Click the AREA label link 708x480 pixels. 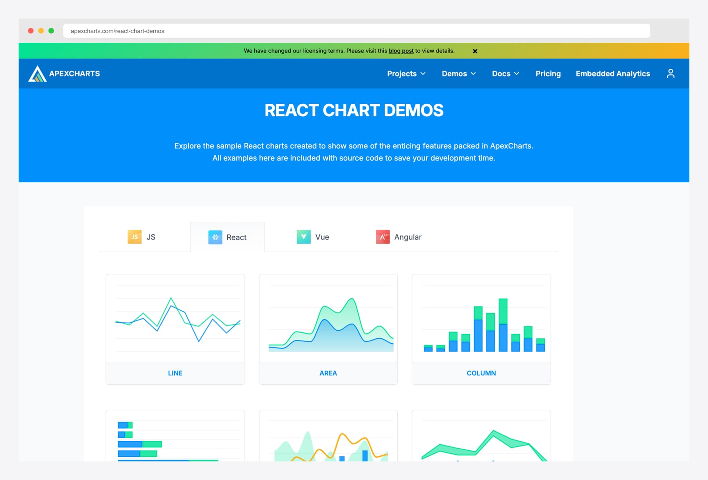pyautogui.click(x=328, y=373)
